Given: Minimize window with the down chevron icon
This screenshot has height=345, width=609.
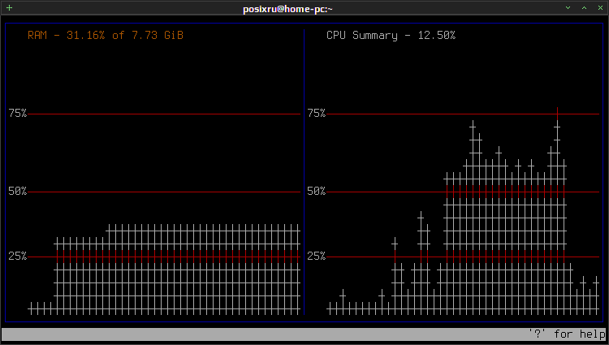Looking at the screenshot, I should (568, 8).
